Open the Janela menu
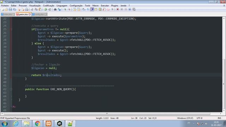 point(123,6)
